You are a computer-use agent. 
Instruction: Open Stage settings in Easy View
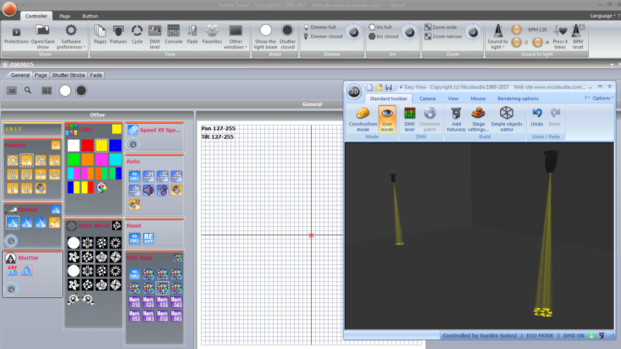pos(478,119)
